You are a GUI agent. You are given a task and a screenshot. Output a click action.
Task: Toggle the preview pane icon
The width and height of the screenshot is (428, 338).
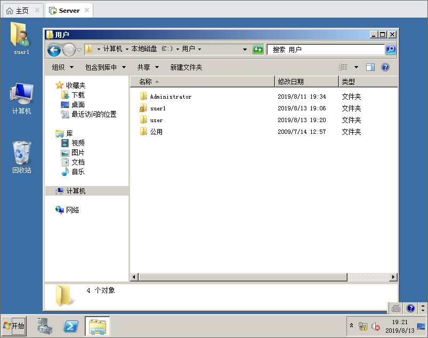370,67
